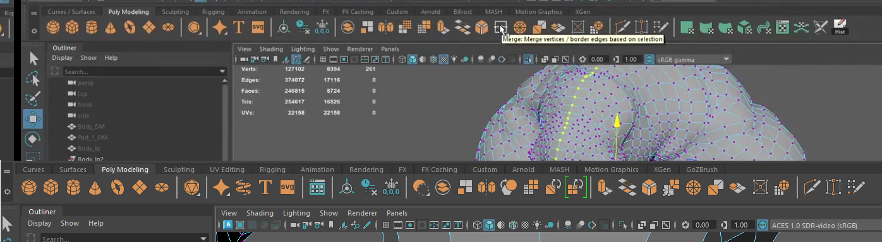This screenshot has height=242, width=882.
Task: Open the Bifrost shelf tab
Action: [x=462, y=12]
